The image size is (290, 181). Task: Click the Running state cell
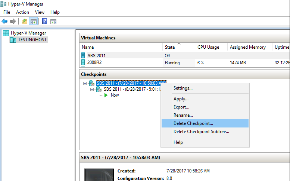[x=172, y=63]
